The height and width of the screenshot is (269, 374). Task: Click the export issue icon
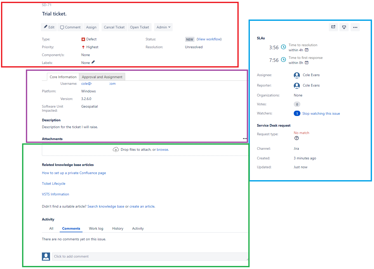tap(344, 27)
